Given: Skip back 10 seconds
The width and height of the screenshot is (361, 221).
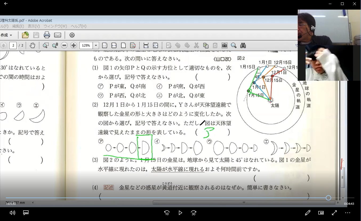Looking at the screenshot, I should click(167, 213).
